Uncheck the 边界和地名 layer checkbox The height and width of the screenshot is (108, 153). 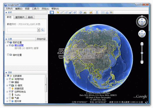[x=10, y=92]
